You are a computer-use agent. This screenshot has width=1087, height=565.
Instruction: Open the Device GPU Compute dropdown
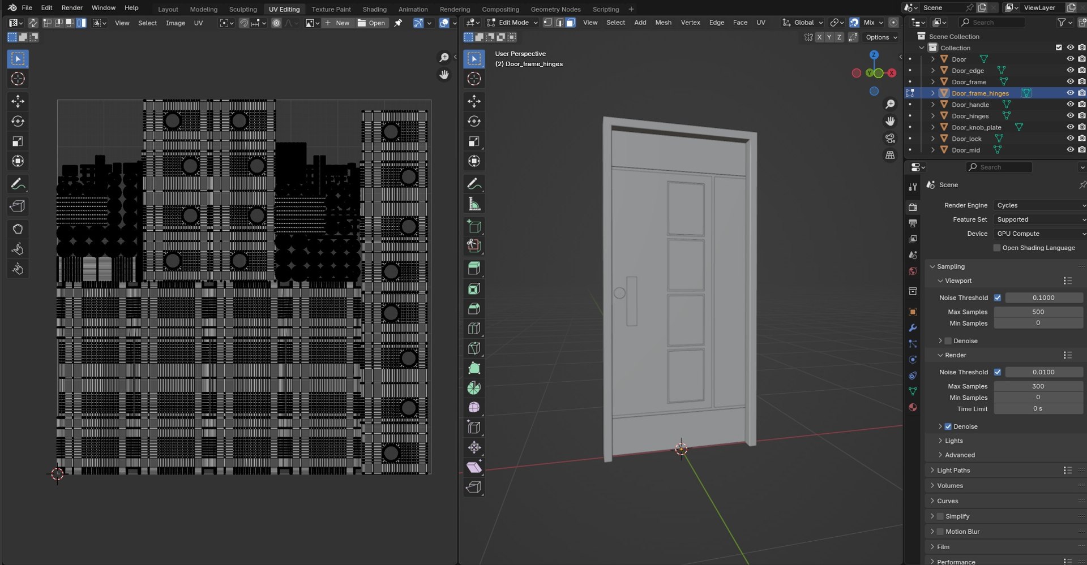coord(1039,234)
